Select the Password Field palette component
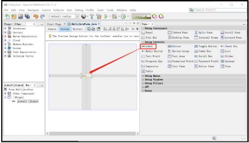This screenshot has width=249, height=143. [206, 61]
